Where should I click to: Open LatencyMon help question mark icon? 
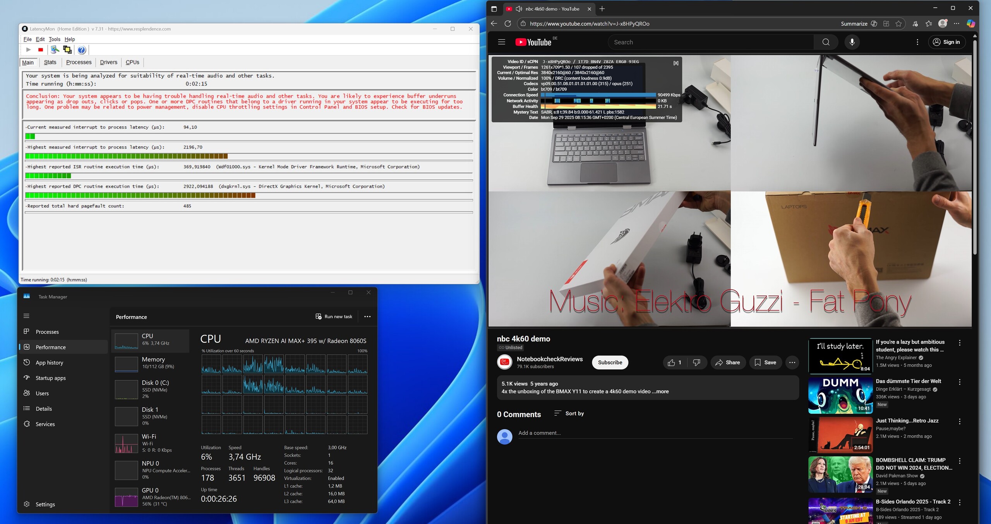(x=82, y=50)
